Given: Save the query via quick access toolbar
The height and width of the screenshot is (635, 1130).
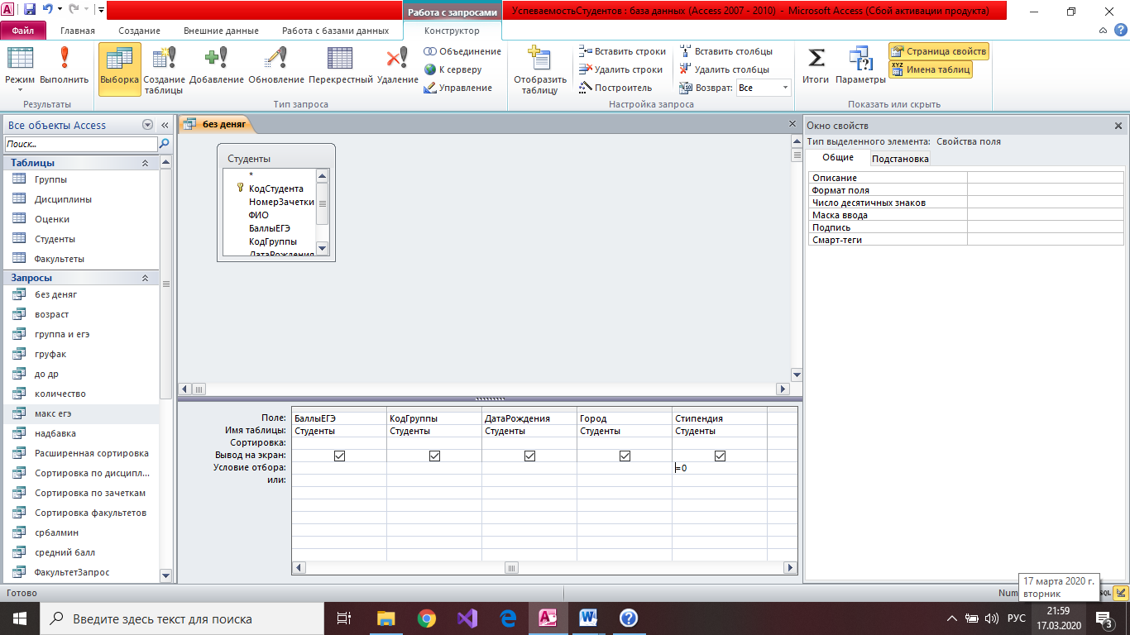Looking at the screenshot, I should tap(30, 11).
